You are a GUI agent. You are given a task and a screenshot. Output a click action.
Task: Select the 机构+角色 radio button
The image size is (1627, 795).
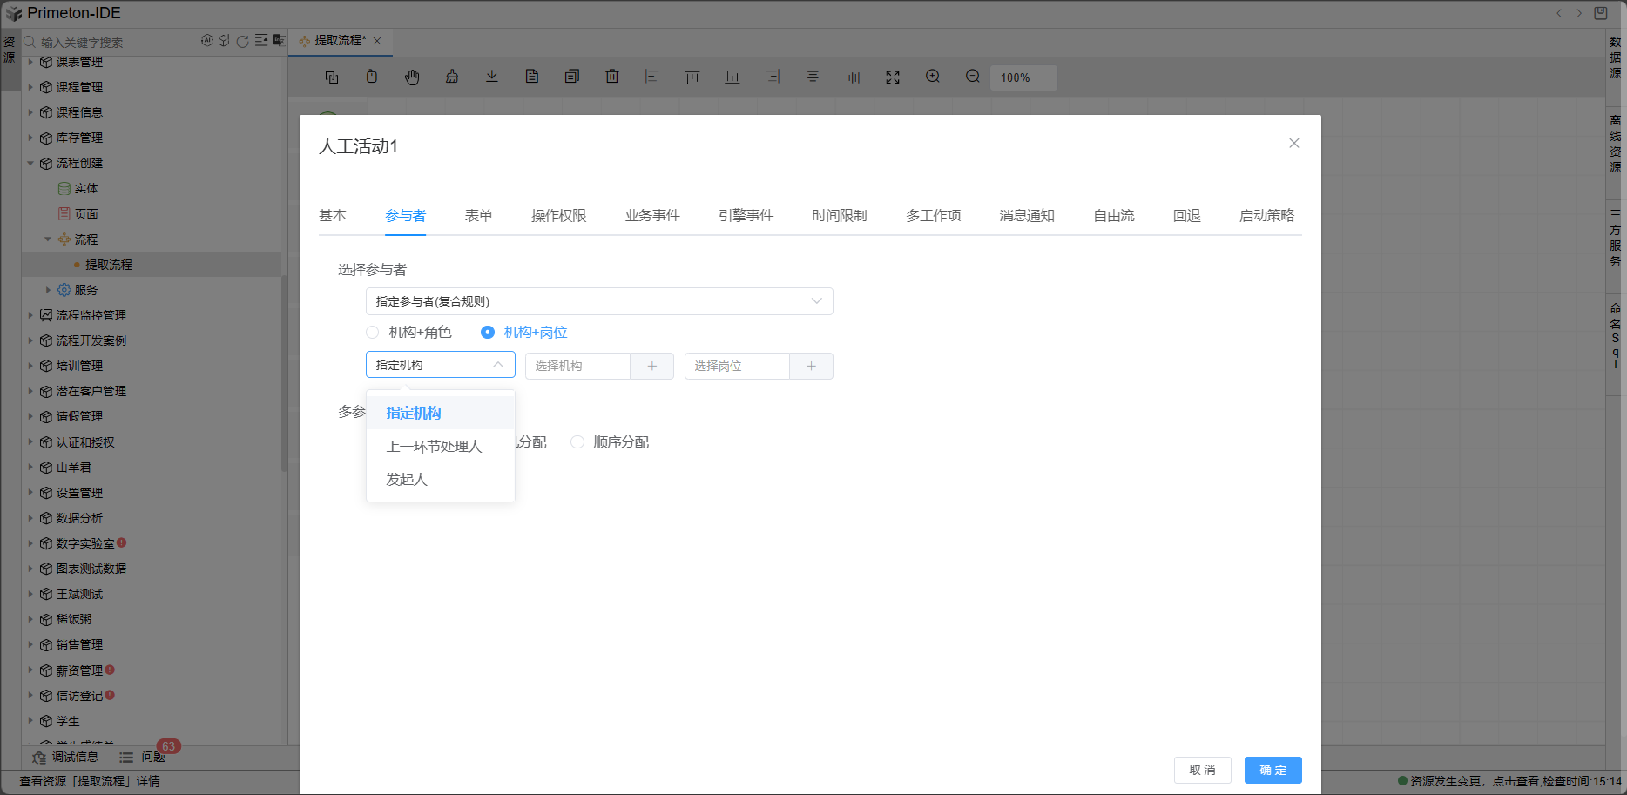[x=373, y=333]
